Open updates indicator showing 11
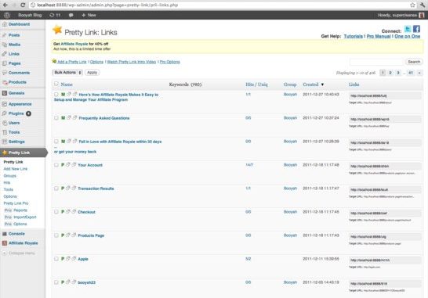428x298 pixels. [55, 16]
